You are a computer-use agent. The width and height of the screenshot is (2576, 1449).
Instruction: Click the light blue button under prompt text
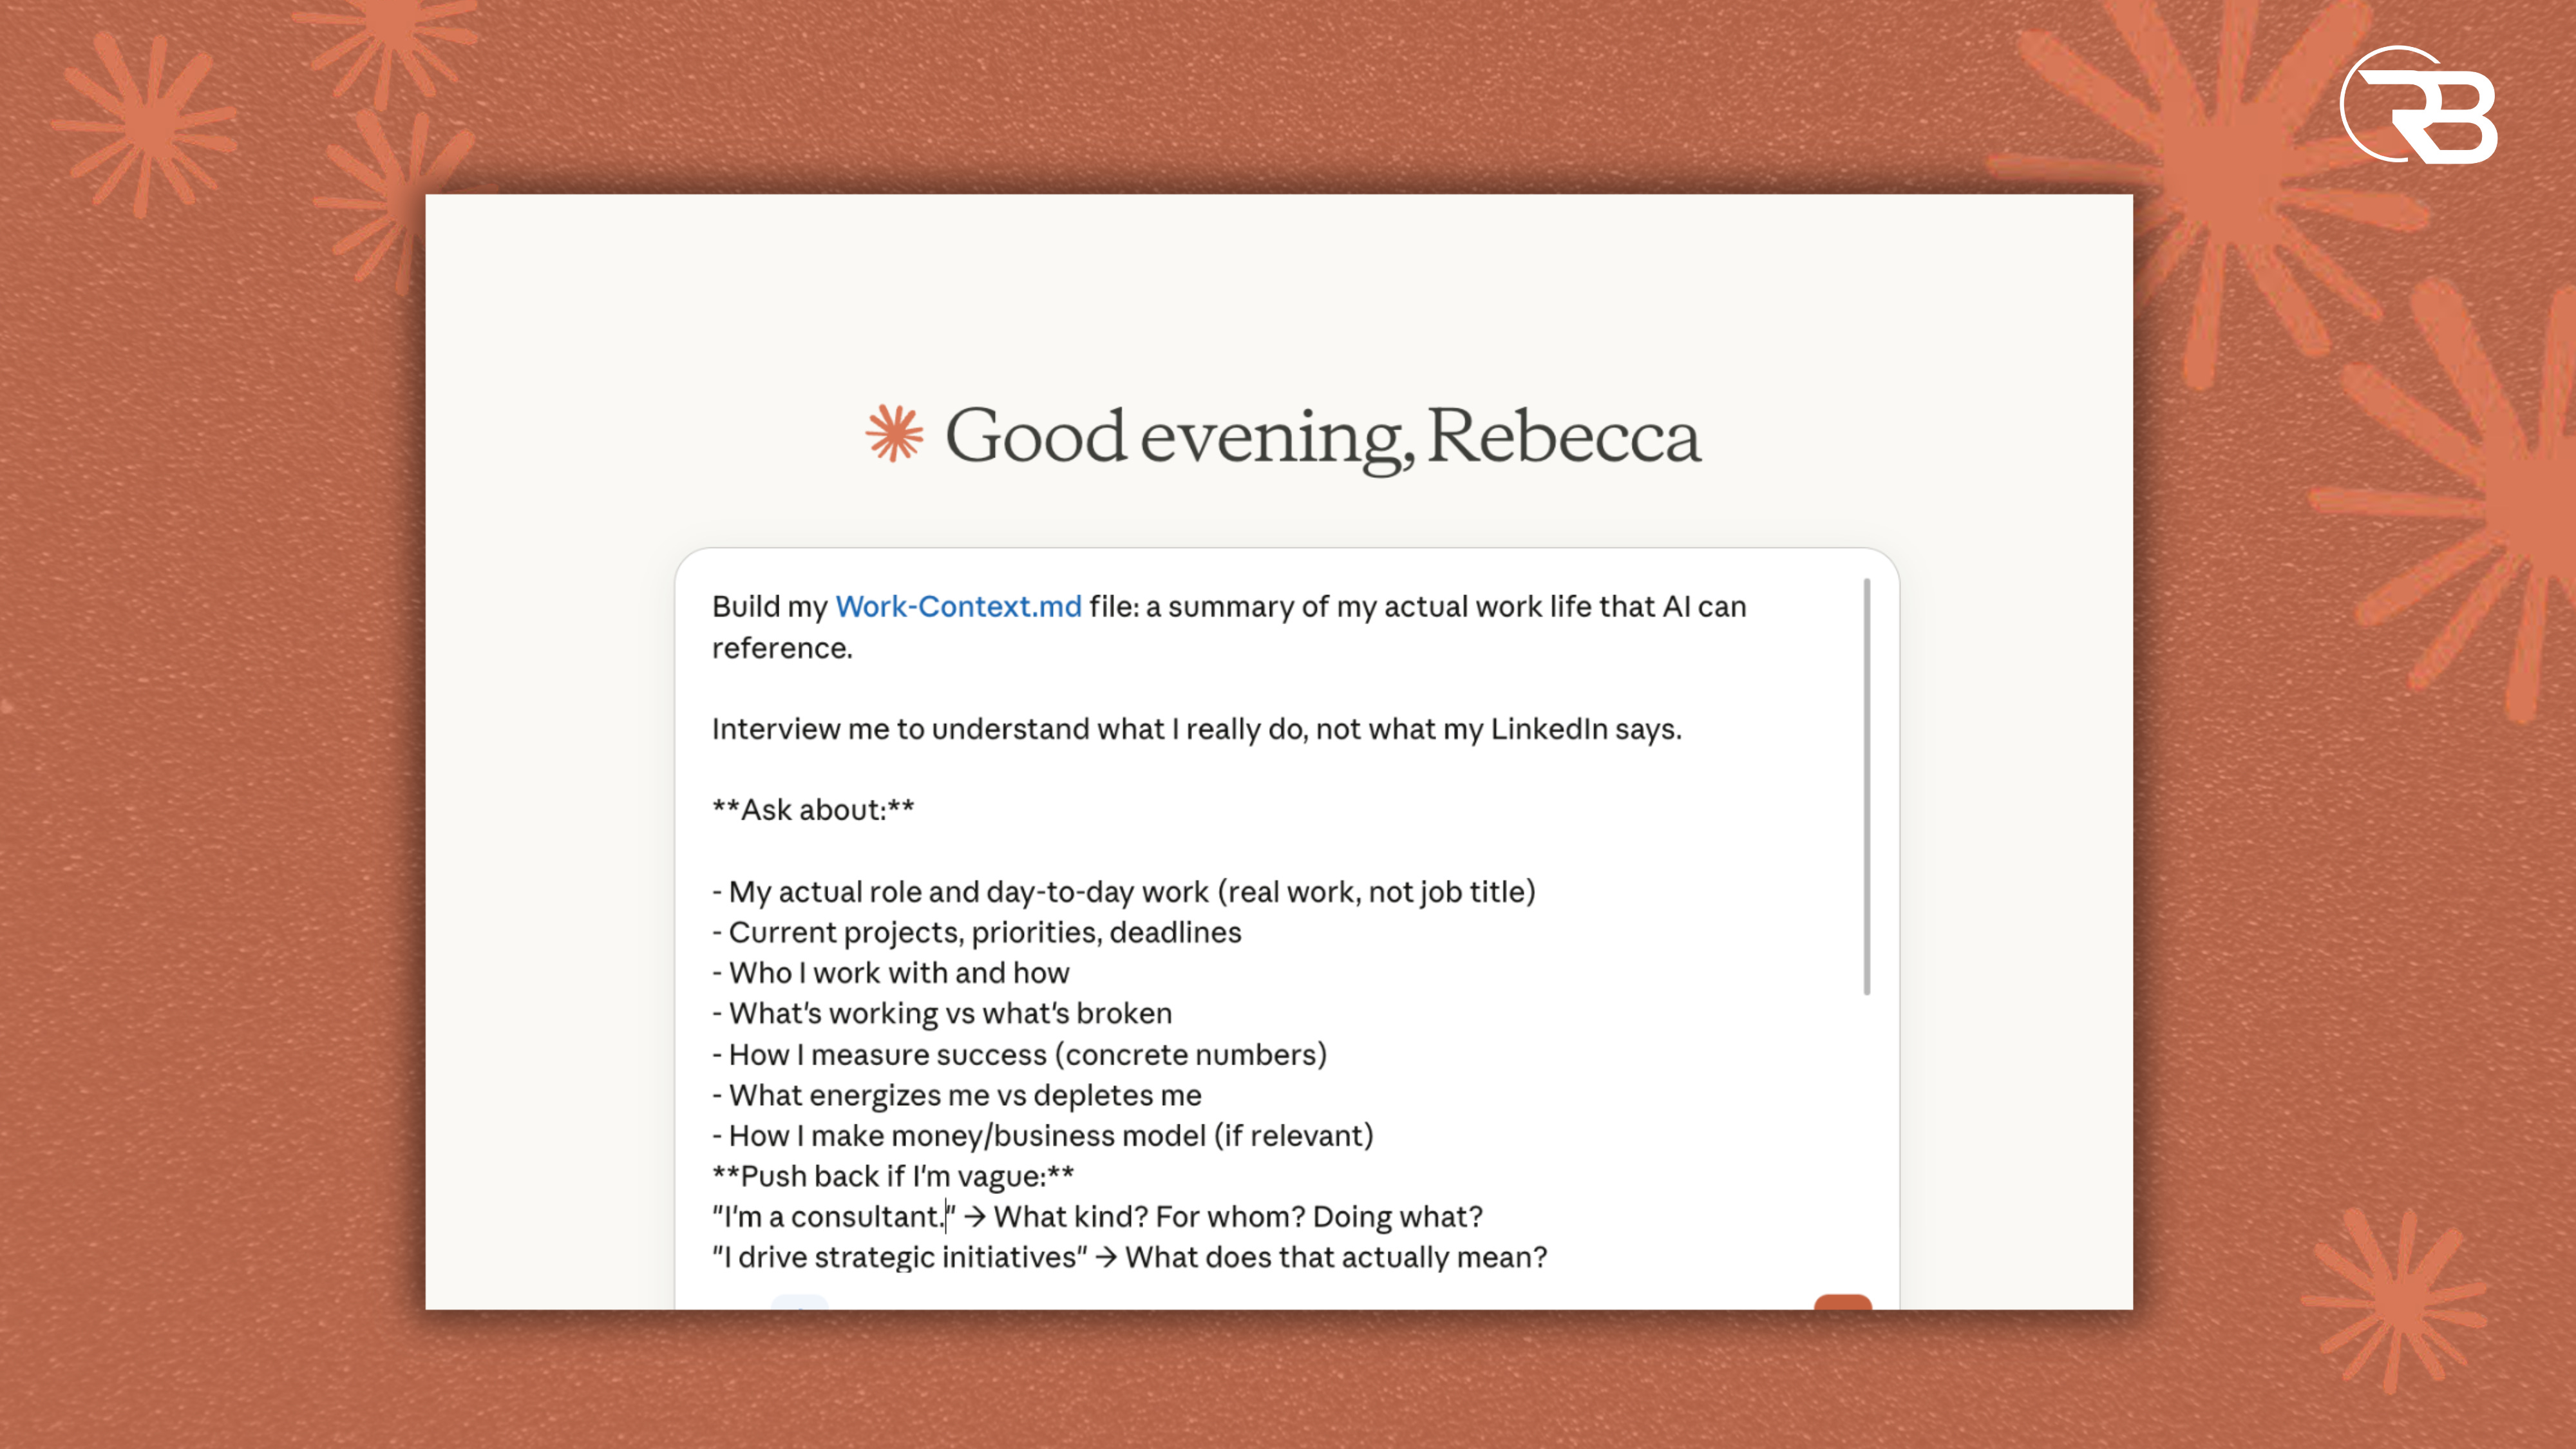pyautogui.click(x=799, y=1301)
